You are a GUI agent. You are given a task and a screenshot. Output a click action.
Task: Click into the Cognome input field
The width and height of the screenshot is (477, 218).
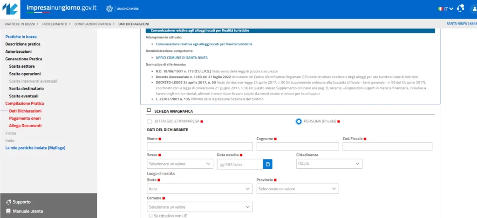pos(298,147)
